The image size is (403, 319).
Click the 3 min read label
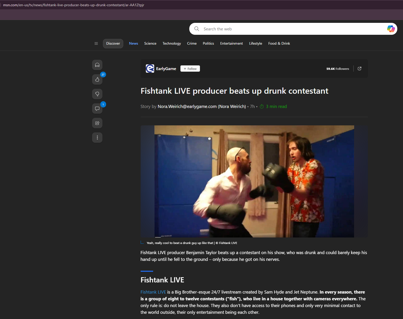[x=276, y=106]
